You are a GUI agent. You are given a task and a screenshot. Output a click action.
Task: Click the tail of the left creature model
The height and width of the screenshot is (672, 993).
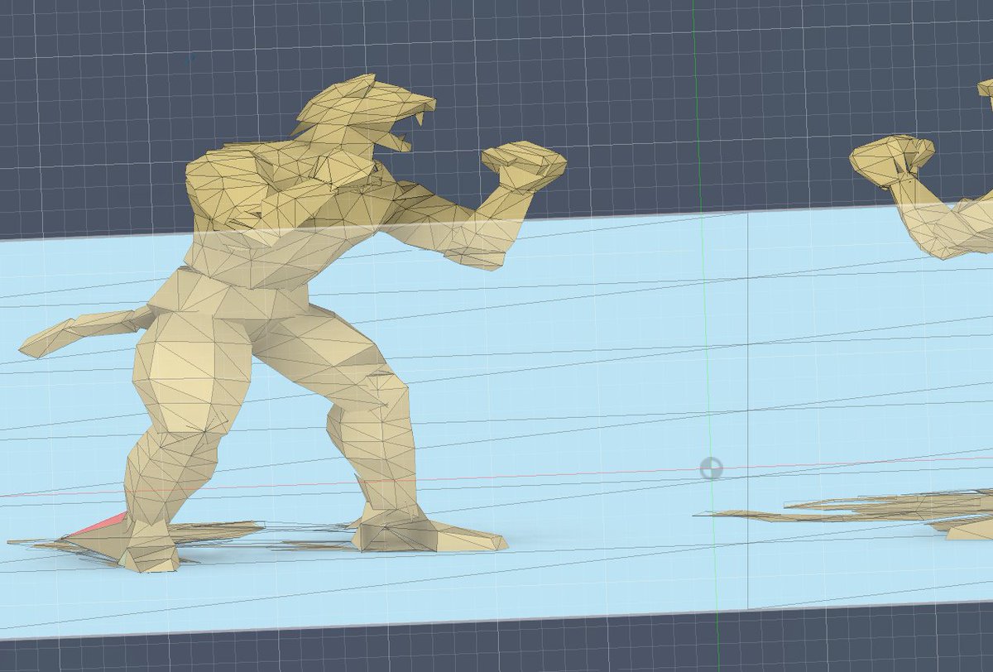point(86,332)
